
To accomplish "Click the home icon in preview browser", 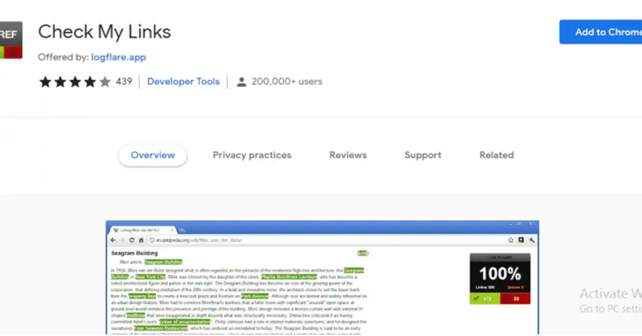I will point(141,240).
